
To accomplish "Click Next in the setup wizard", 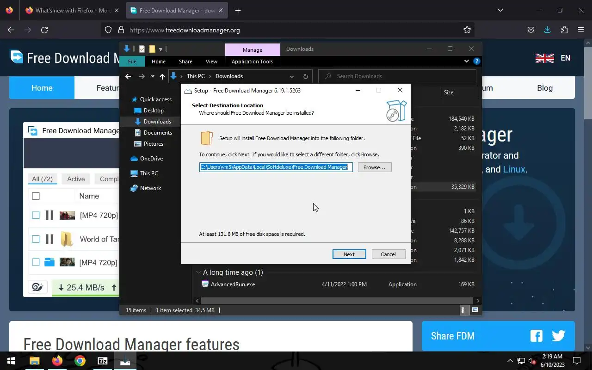I will tap(349, 254).
